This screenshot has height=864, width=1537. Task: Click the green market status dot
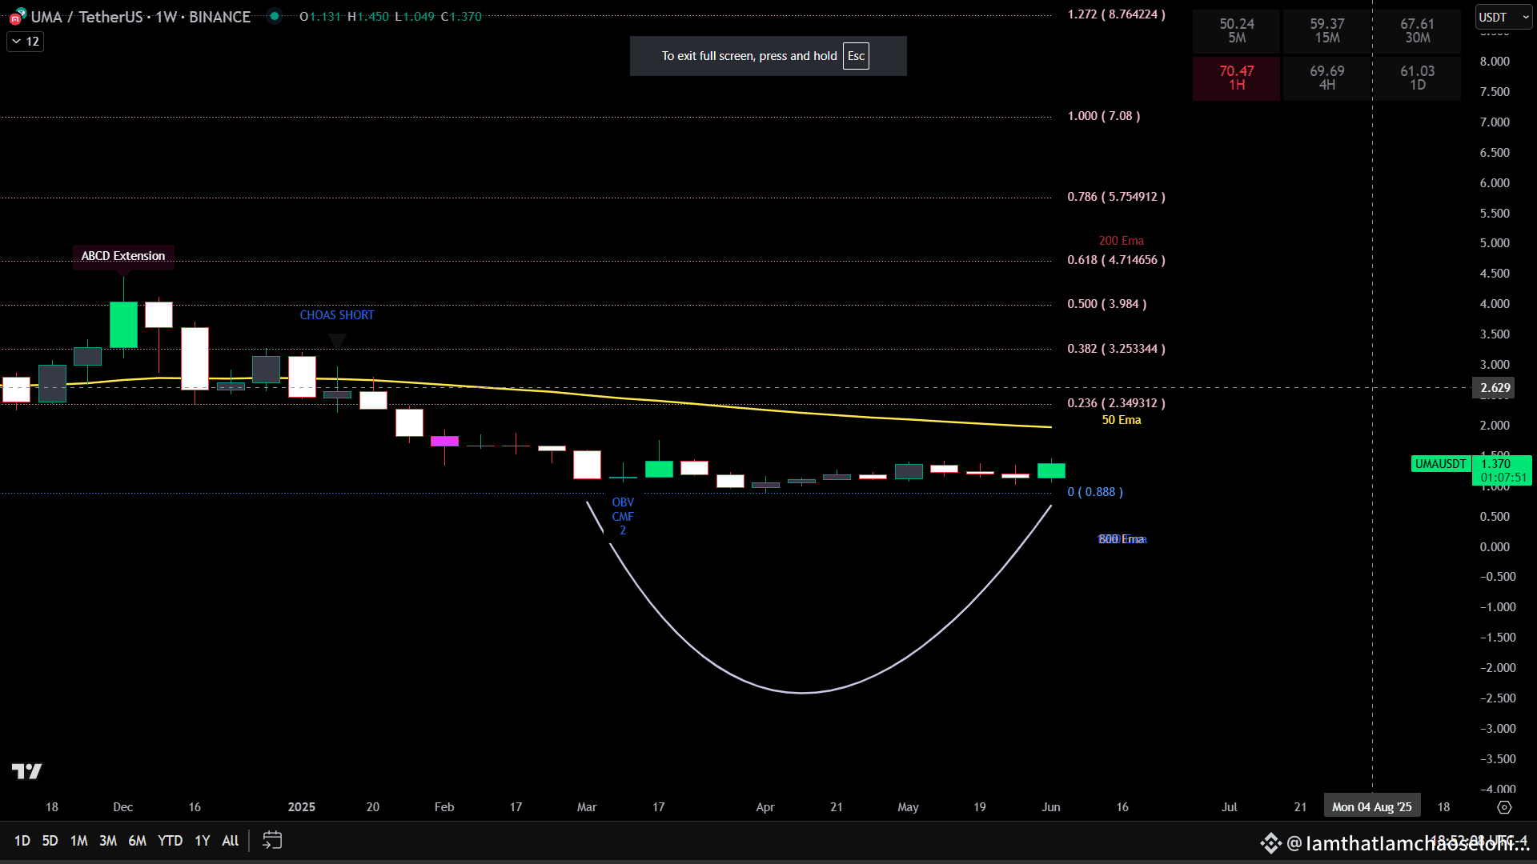[275, 16]
